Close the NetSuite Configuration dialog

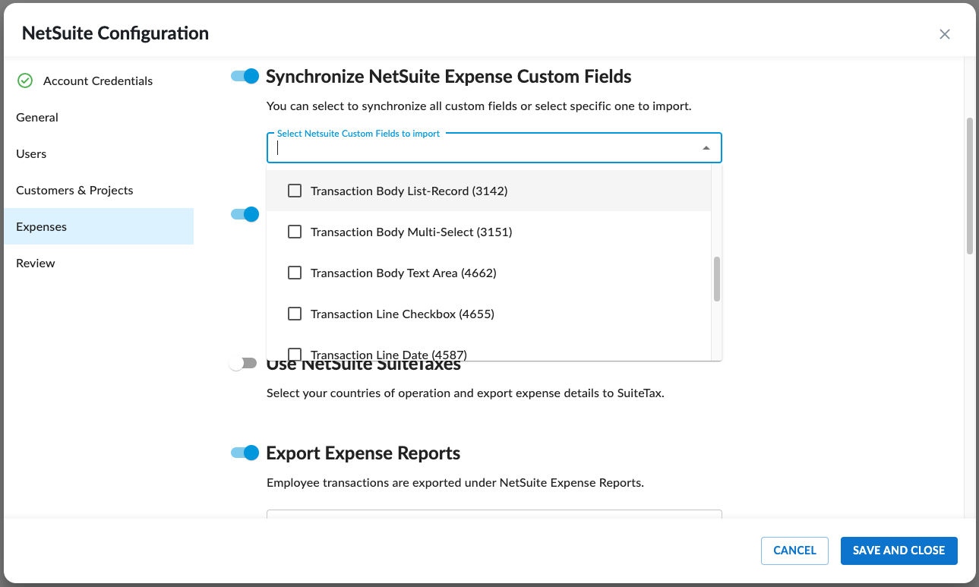[x=945, y=34]
